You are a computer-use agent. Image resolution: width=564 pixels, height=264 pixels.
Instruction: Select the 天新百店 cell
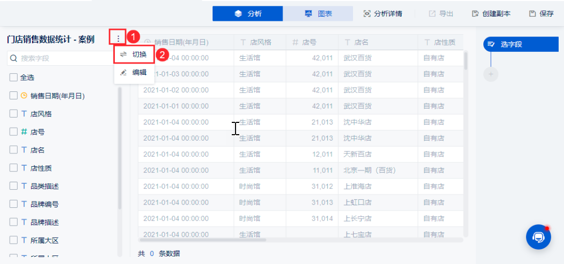tap(378, 154)
